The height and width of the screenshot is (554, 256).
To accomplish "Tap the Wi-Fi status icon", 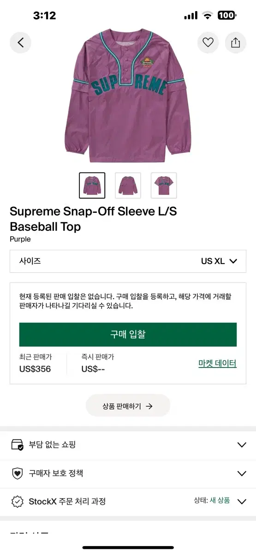I will click(x=208, y=16).
